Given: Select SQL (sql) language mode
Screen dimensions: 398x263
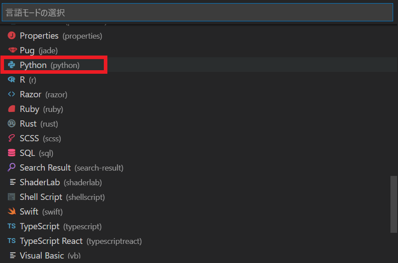Looking at the screenshot, I should pyautogui.click(x=199, y=153).
